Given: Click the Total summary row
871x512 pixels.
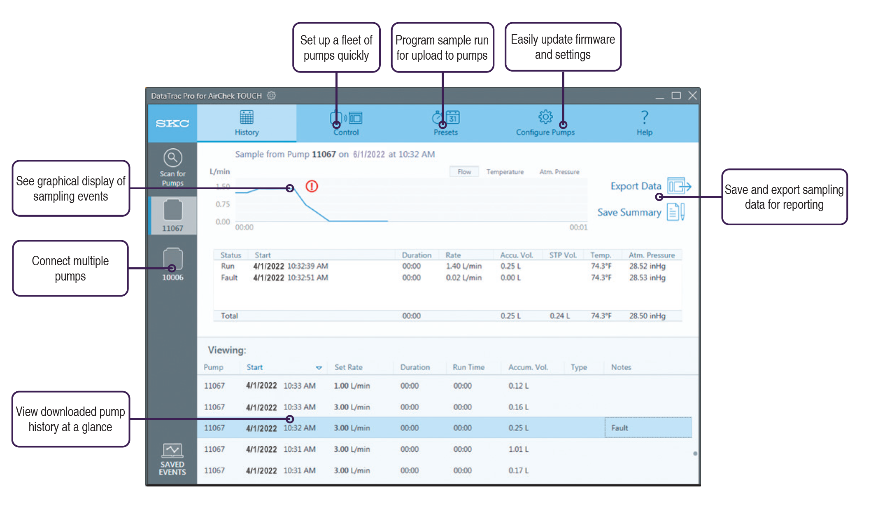Looking at the screenshot, I should pos(447,316).
